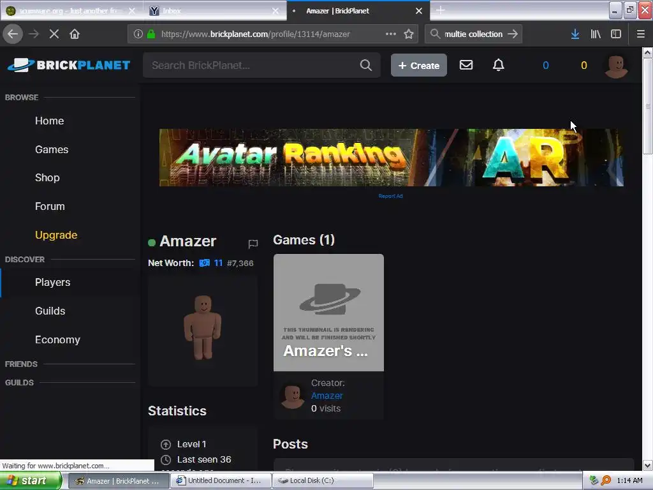
Task: Click the BrickPlanet logo
Action: [x=69, y=65]
